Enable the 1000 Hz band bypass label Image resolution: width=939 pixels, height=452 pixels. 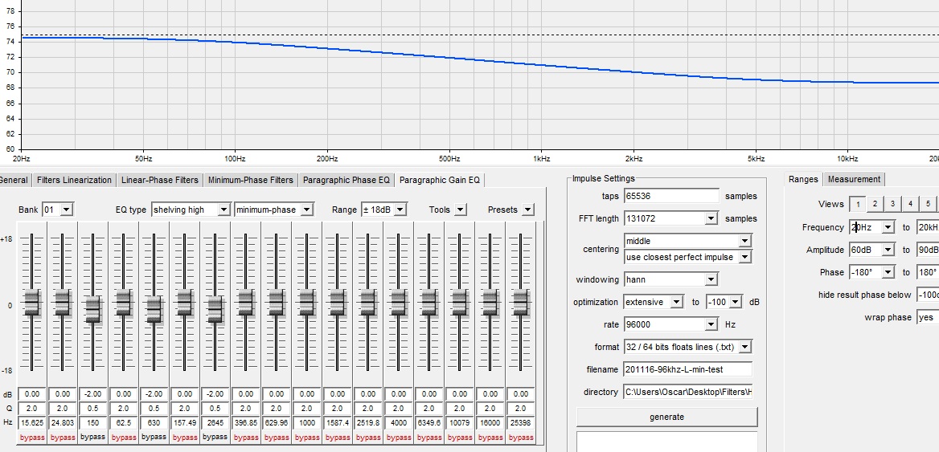pyautogui.click(x=306, y=438)
